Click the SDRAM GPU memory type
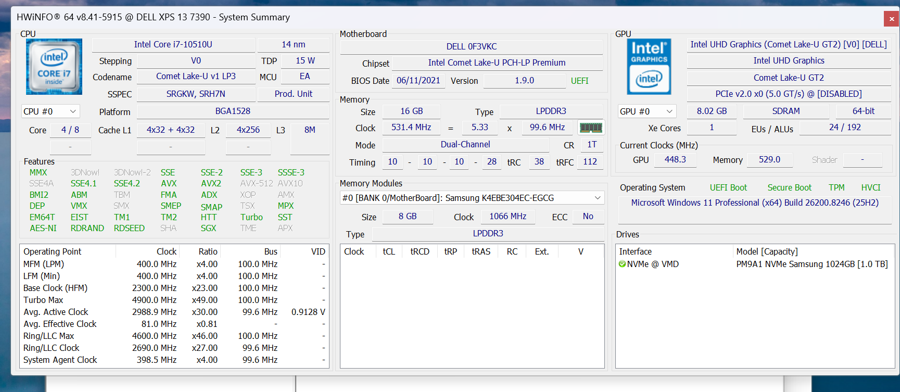 tap(786, 111)
